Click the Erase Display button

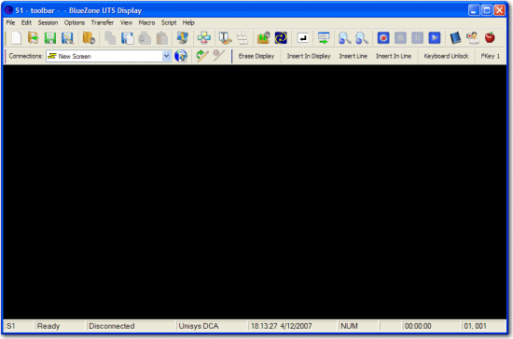pos(256,56)
